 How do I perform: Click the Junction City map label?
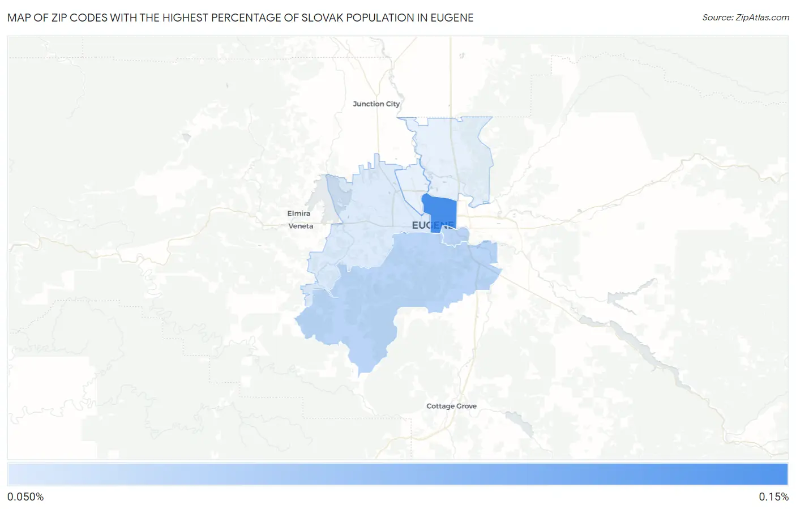click(x=376, y=104)
